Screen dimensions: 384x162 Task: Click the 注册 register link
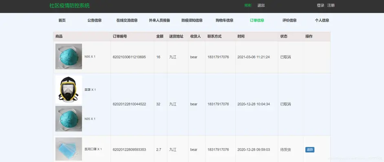click(x=331, y=5)
